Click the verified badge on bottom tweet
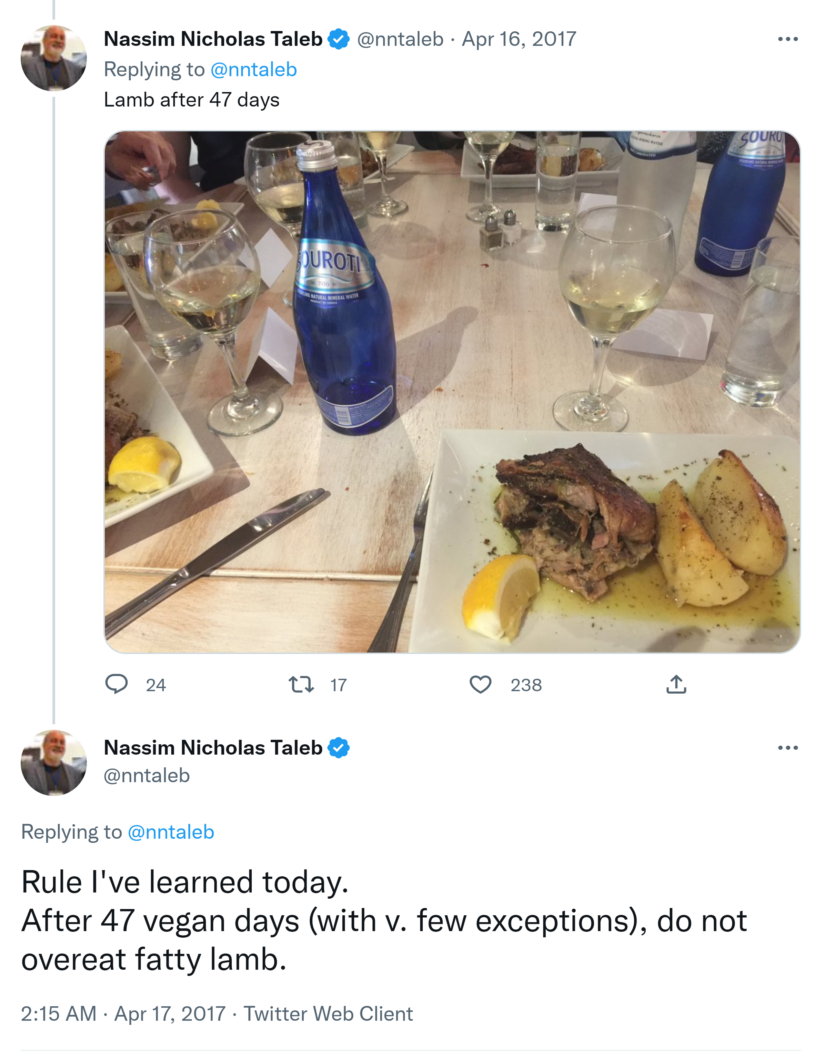 click(339, 748)
